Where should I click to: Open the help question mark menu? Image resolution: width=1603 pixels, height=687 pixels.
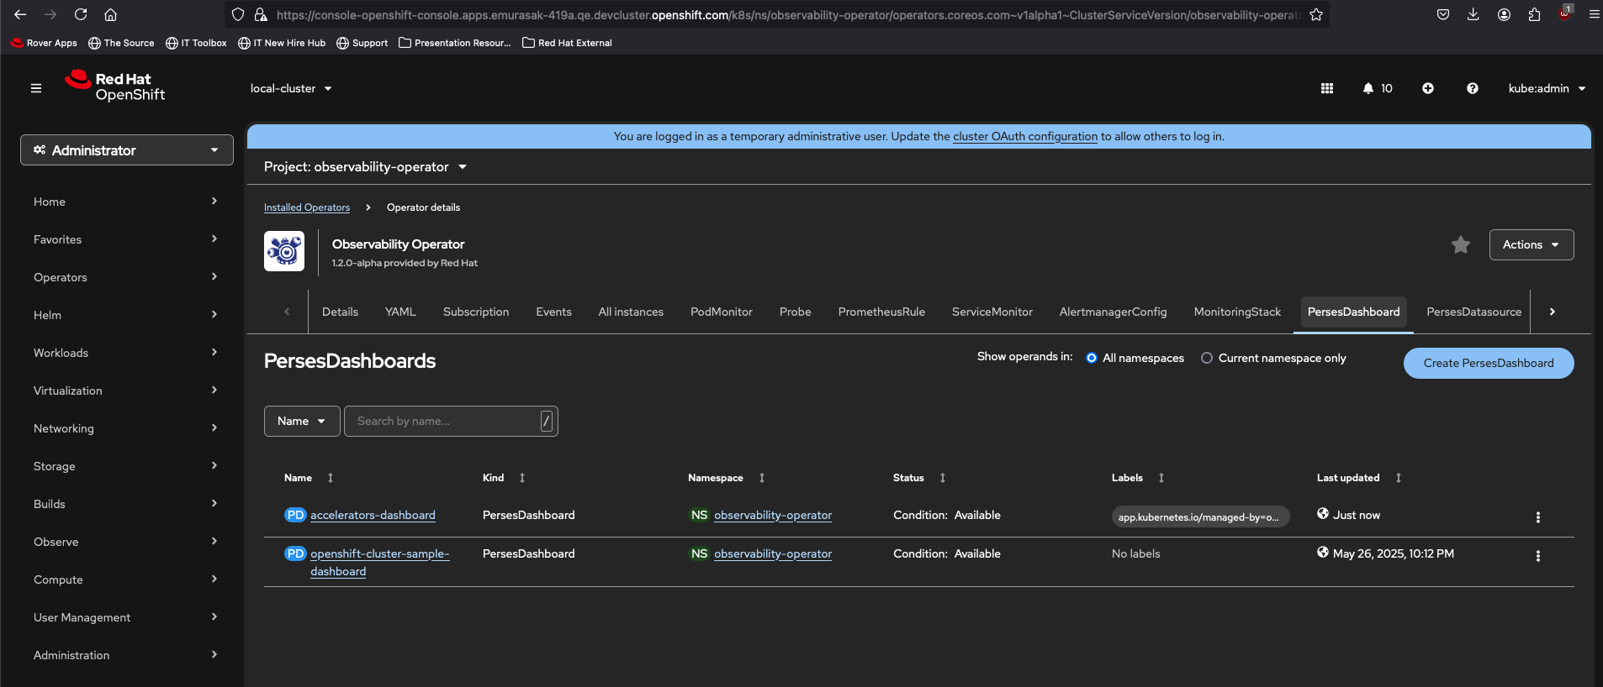pos(1472,88)
